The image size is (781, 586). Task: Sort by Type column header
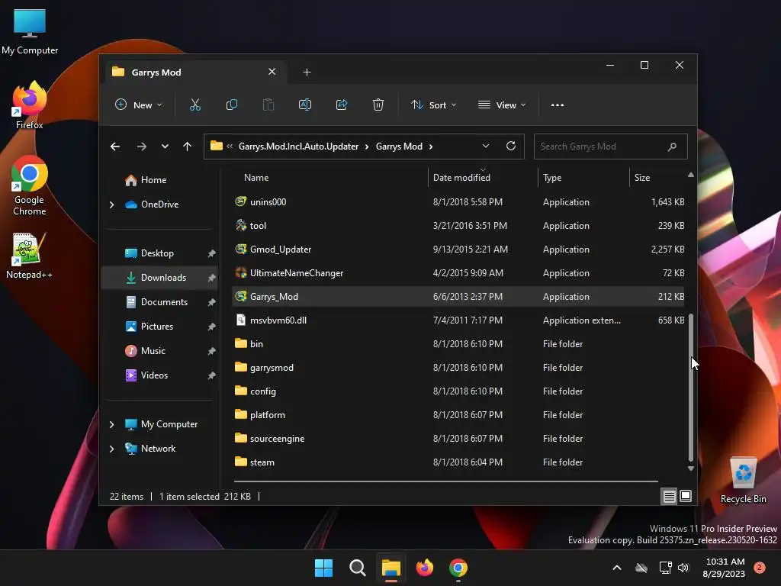tap(552, 177)
